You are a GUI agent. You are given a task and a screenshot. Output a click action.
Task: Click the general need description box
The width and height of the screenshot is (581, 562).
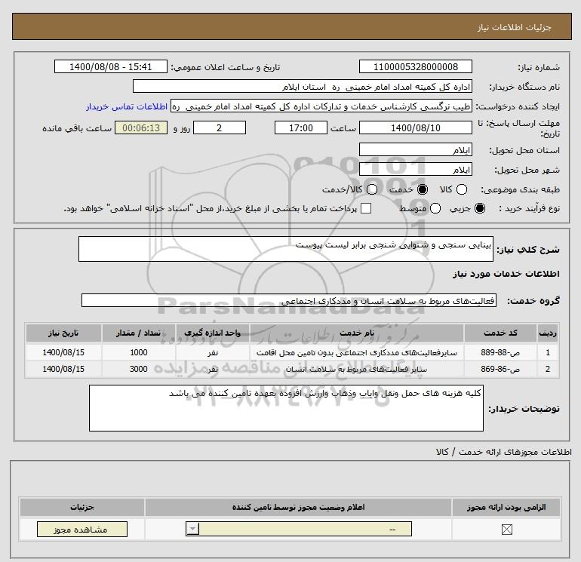click(286, 249)
